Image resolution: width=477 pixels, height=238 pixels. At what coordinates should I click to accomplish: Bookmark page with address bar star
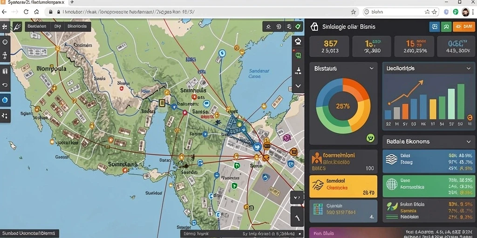click(x=353, y=12)
